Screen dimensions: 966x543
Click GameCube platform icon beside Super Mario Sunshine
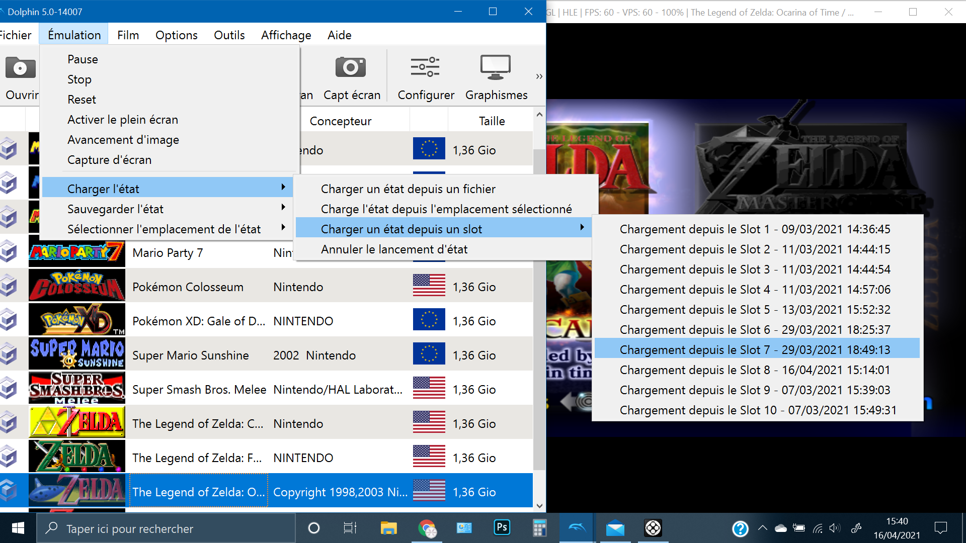pos(9,354)
